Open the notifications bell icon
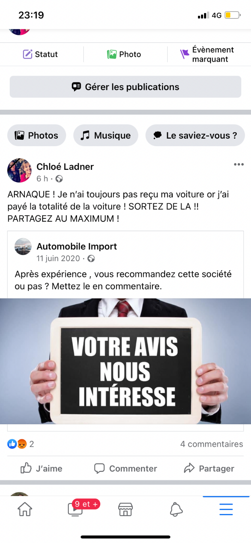The image size is (251, 543). [176, 509]
